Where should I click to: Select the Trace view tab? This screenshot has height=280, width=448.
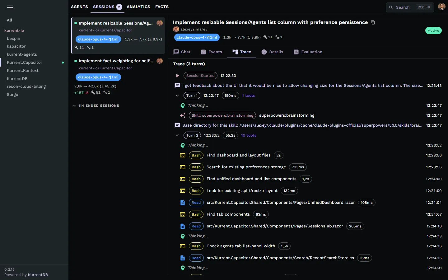pos(242,52)
